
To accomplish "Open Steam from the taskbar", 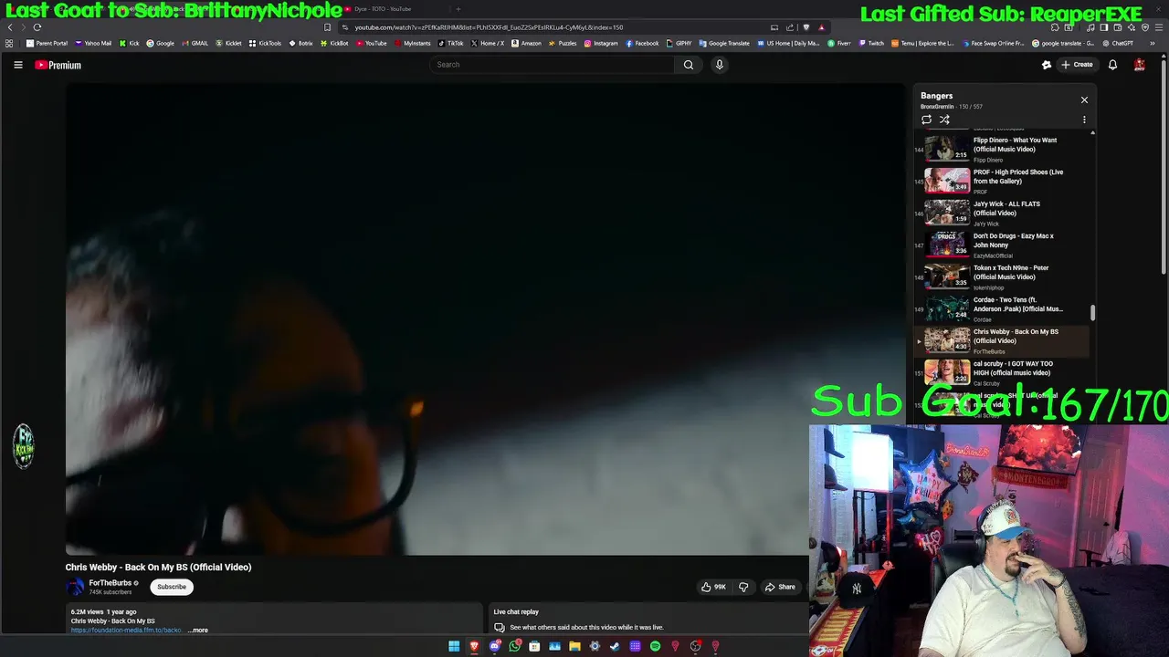I will (615, 646).
